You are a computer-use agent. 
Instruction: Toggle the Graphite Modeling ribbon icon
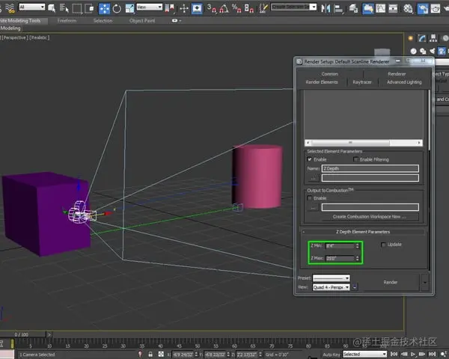tap(367, 8)
